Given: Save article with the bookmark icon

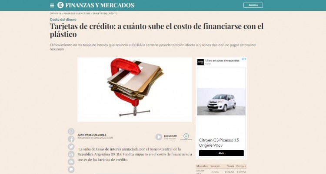Looking at the screenshot, I should point(186,136).
